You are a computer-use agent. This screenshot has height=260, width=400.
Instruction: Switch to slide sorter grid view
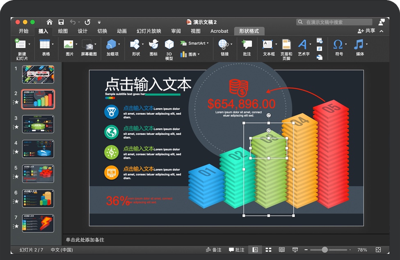pyautogui.click(x=268, y=250)
